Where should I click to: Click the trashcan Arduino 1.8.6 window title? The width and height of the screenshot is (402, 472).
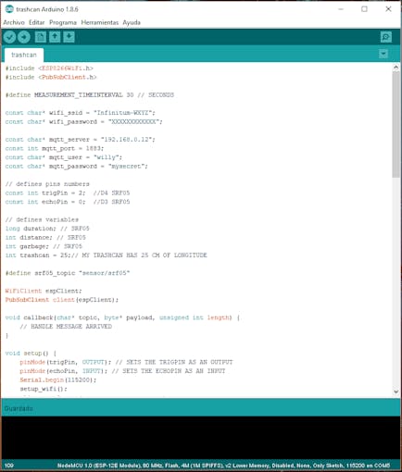(47, 9)
